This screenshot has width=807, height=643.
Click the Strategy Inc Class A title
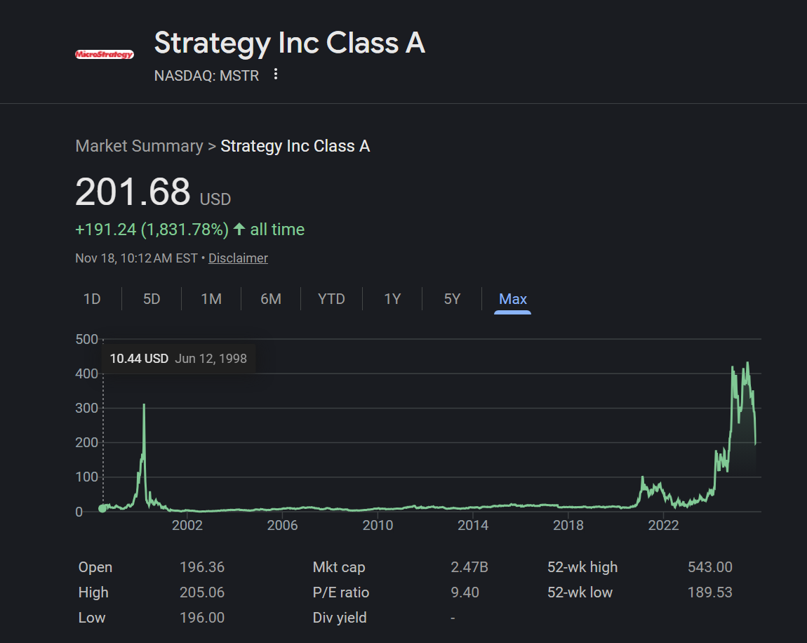(290, 43)
